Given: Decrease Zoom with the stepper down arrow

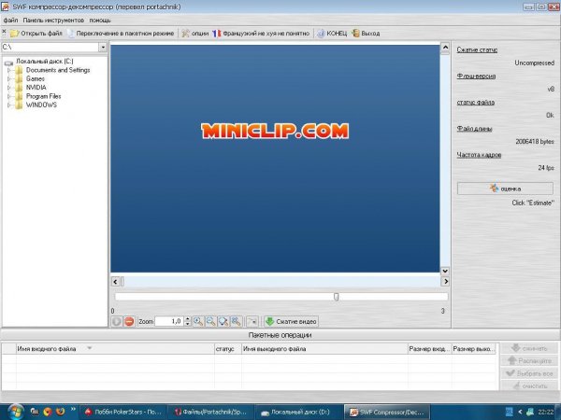Looking at the screenshot, I should [x=188, y=324].
